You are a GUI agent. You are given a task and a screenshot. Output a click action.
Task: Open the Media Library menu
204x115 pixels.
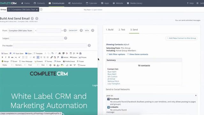(135, 3)
